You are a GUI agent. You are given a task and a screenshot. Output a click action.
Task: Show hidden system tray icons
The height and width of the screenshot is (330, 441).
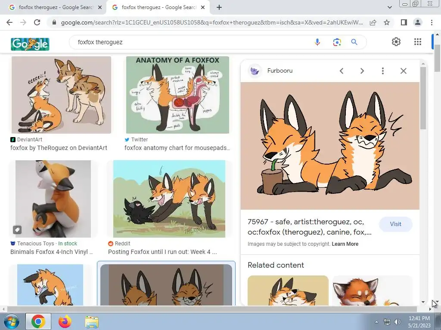pyautogui.click(x=376, y=322)
